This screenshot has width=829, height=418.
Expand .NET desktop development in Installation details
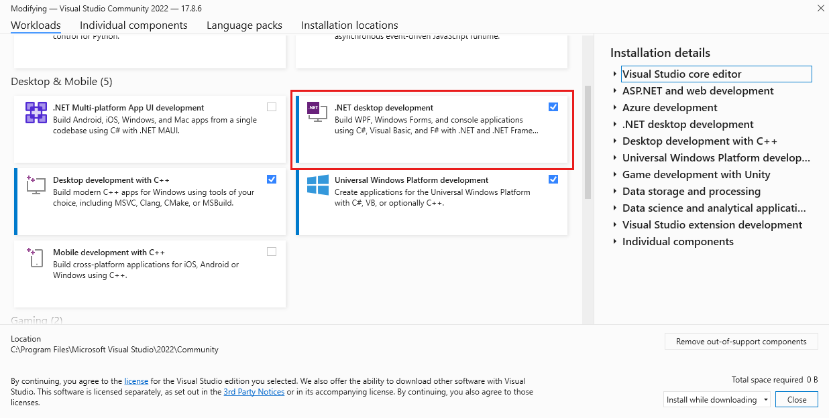pos(615,125)
